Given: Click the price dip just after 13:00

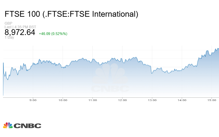Looking at the screenshot, I should pyautogui.click(x=152, y=73).
